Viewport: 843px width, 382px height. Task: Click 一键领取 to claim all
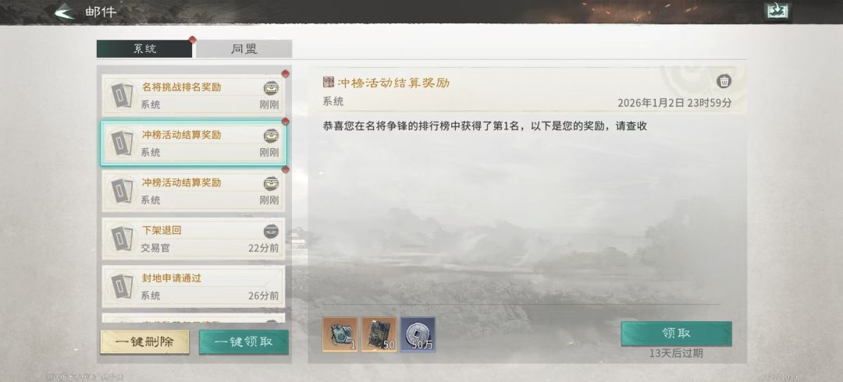(244, 342)
